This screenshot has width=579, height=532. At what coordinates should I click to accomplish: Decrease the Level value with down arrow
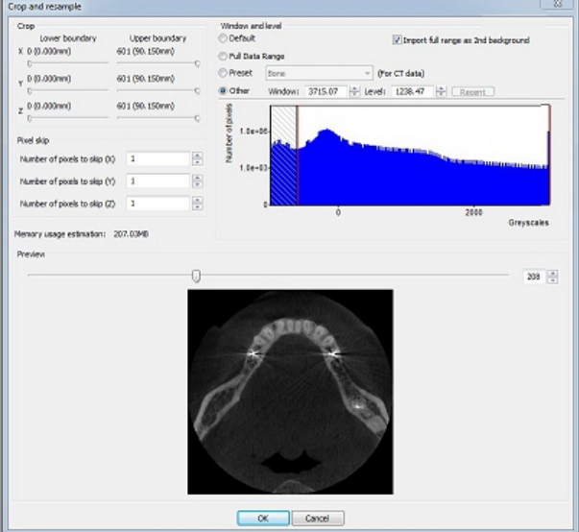pos(441,94)
